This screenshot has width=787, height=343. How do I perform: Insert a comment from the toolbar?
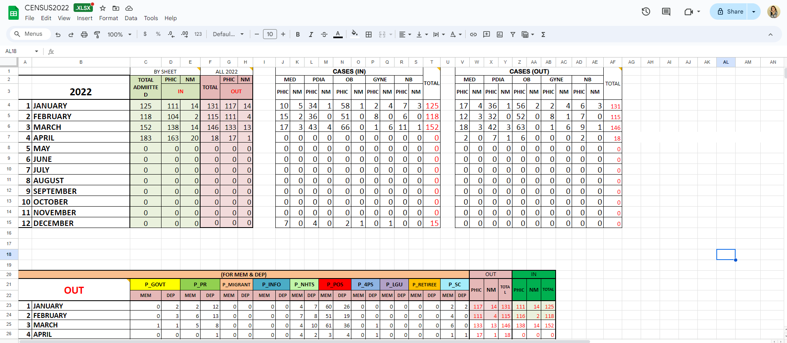coord(487,35)
